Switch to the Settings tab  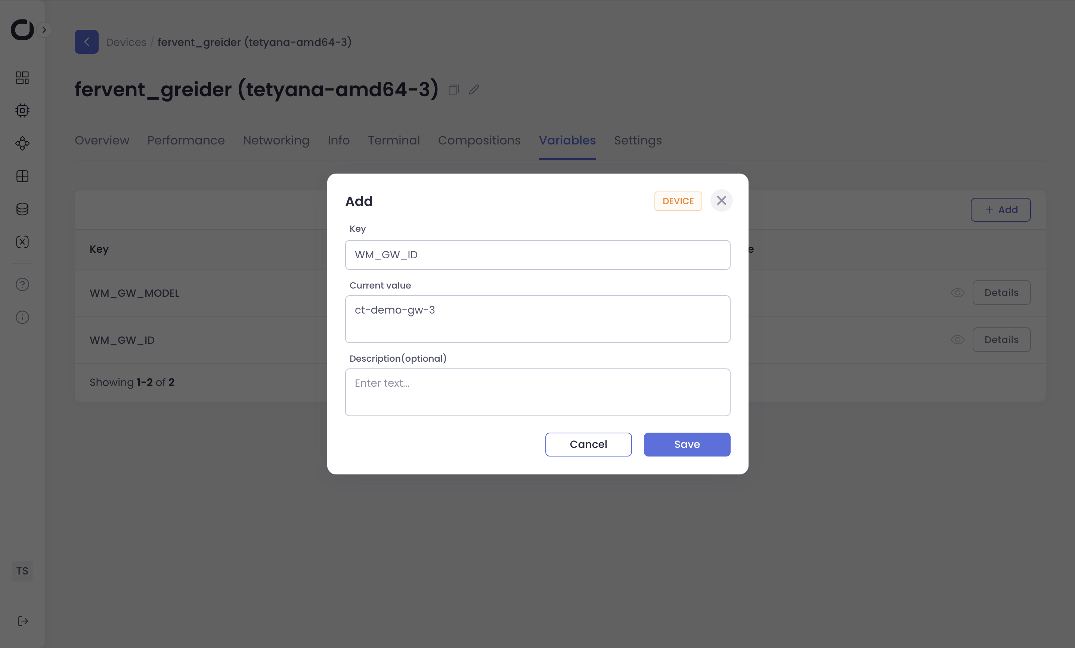click(x=638, y=140)
